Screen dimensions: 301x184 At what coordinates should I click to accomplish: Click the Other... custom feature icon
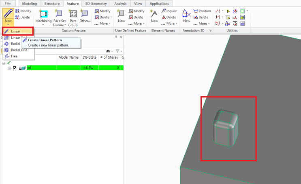[x=84, y=13]
